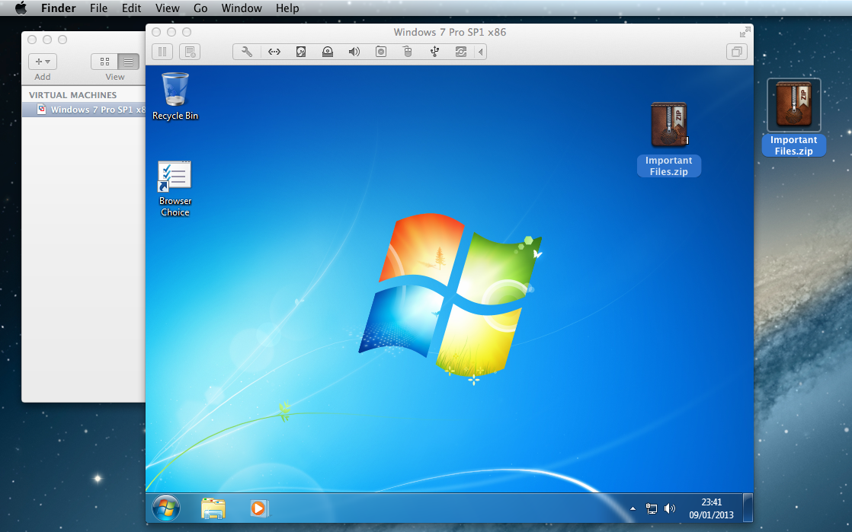Click the CD/DVD drive toolbar icon
The width and height of the screenshot is (852, 532).
point(328,52)
